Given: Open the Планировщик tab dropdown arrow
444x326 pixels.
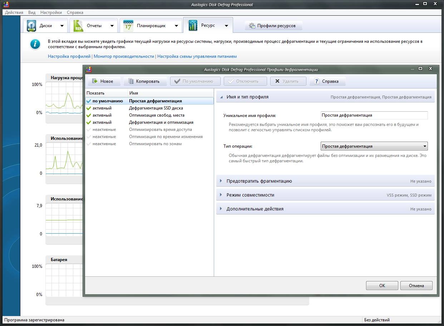Looking at the screenshot, I should coord(176,26).
